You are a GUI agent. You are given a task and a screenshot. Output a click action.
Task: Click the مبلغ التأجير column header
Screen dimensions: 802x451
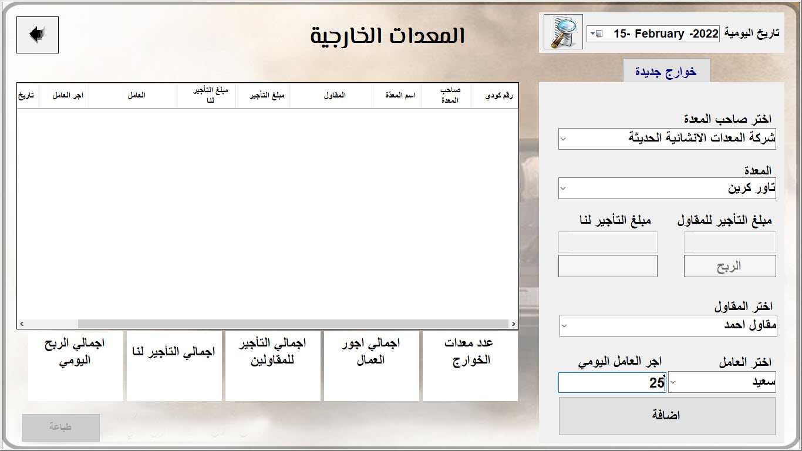click(x=262, y=95)
